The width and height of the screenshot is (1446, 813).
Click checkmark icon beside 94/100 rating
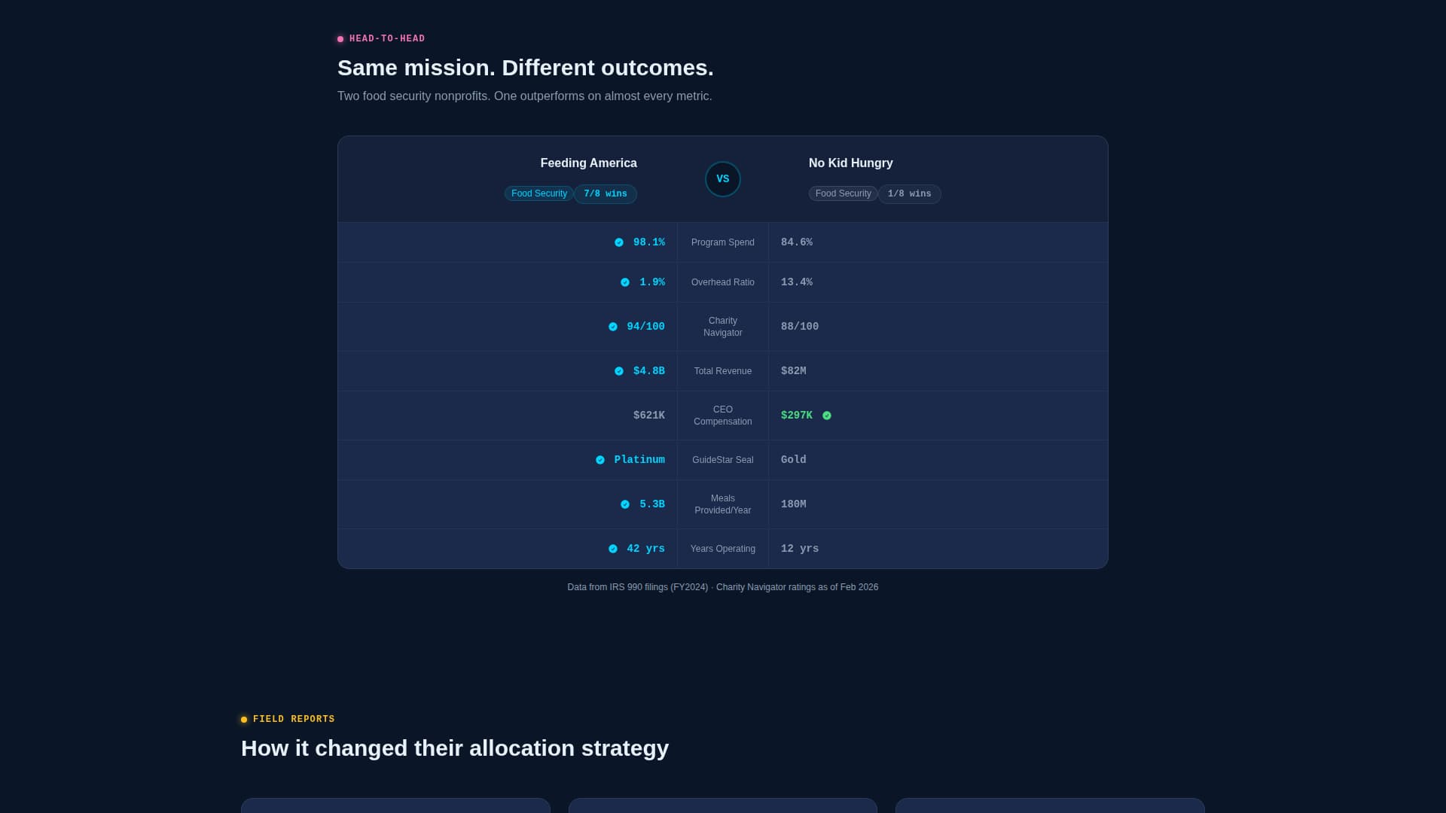tap(613, 327)
